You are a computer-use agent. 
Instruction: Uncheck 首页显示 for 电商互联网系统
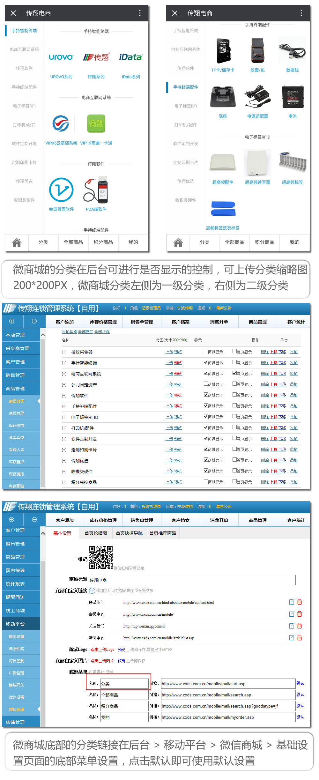[x=234, y=373]
